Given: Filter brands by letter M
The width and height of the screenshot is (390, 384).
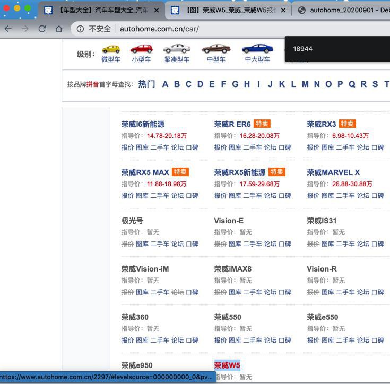Looking at the screenshot, I should click(x=305, y=84).
